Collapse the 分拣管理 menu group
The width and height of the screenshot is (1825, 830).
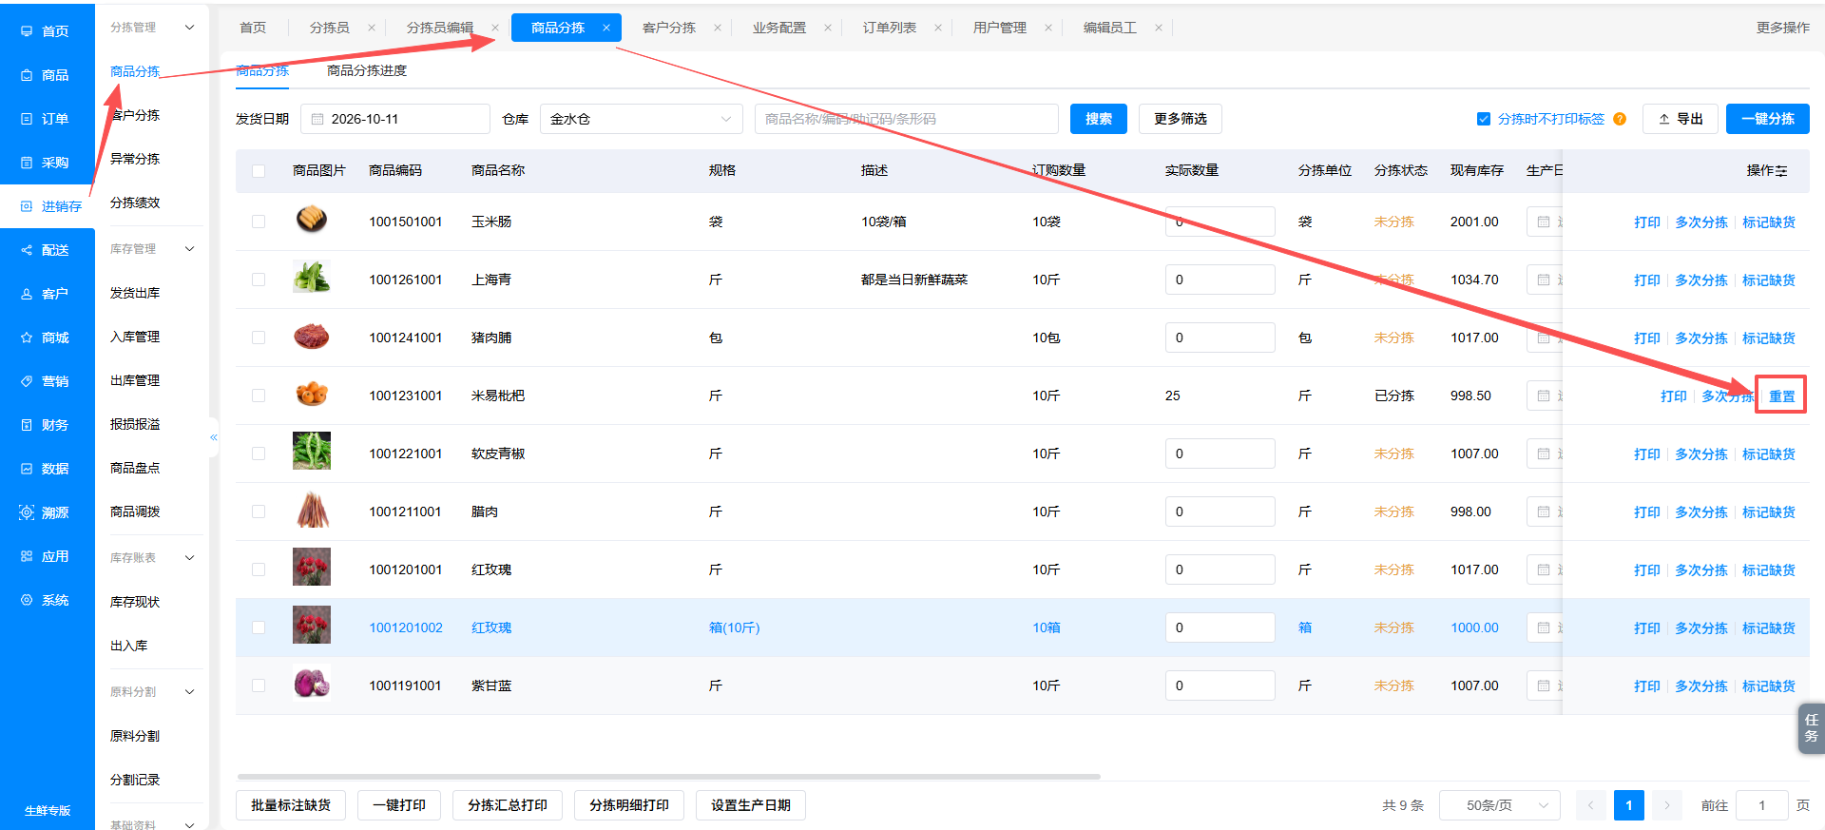coord(189,28)
